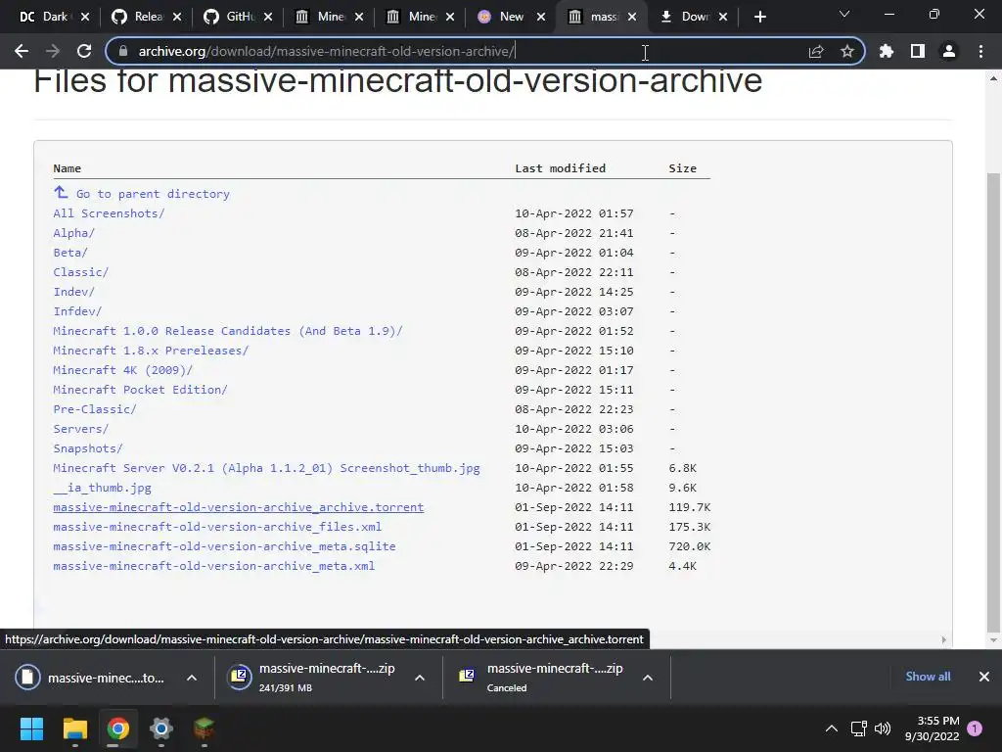1002x752 pixels.
Task: Open the Alpha/ folder
Action: pos(73,233)
